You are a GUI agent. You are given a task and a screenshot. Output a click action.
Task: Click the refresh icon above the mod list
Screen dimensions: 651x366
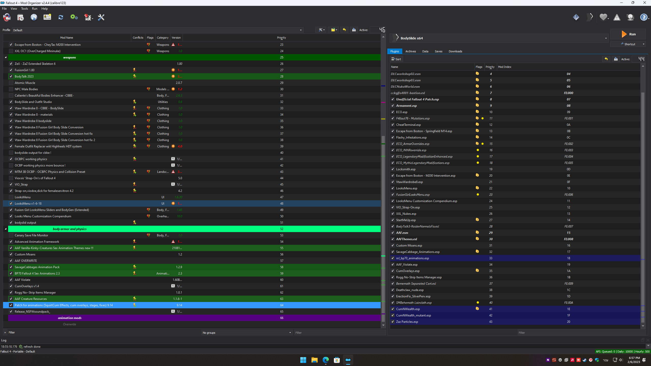coord(61,17)
